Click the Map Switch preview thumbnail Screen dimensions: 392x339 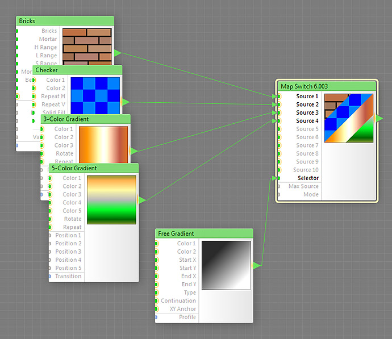click(349, 118)
